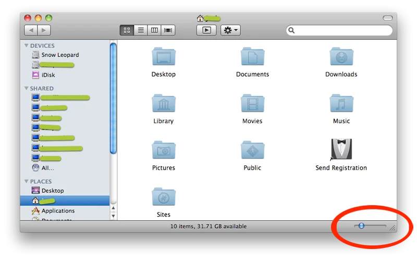This screenshot has width=417, height=260.
Task: Click the "Send Registration" label
Action: coord(341,168)
